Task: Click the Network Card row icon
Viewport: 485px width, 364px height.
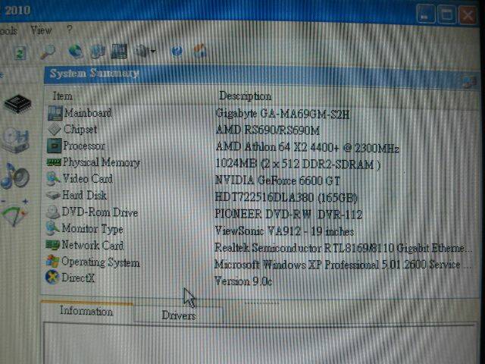Action: click(x=52, y=245)
